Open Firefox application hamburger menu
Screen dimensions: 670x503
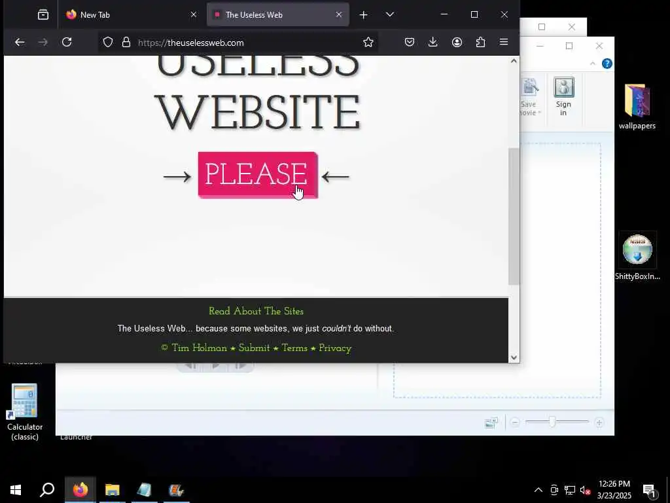pos(504,42)
